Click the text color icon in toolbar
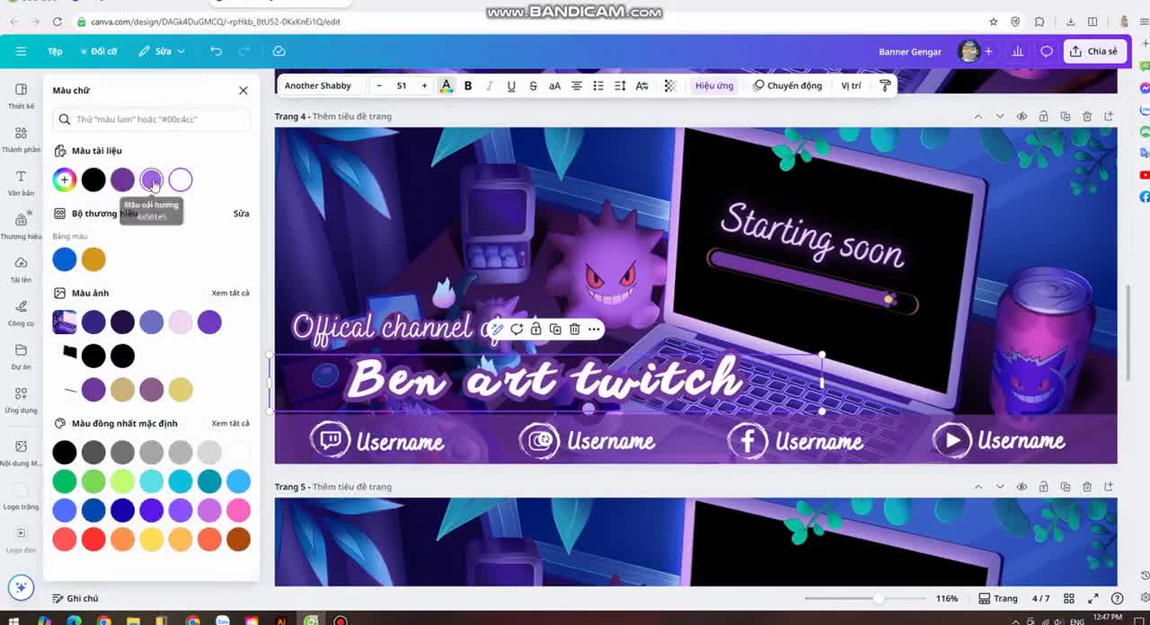1150x625 pixels. coord(446,85)
